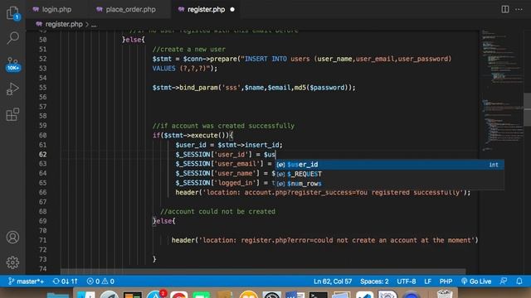The height and width of the screenshot is (298, 531).
Task: Click line number 52 in gutter
Action: 42,59
